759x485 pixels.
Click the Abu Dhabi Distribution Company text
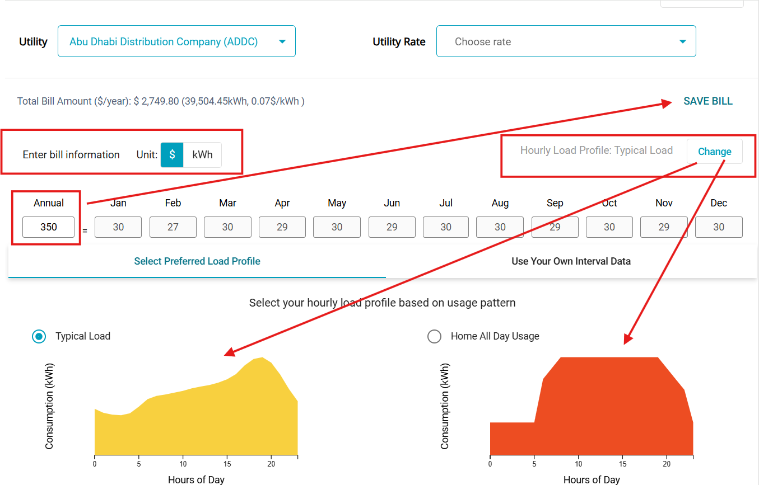pyautogui.click(x=164, y=42)
